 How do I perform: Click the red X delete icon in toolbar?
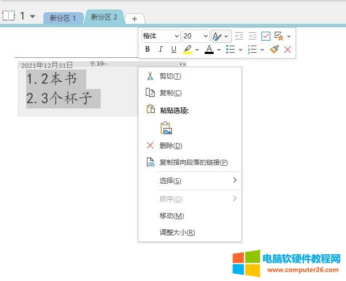288,50
